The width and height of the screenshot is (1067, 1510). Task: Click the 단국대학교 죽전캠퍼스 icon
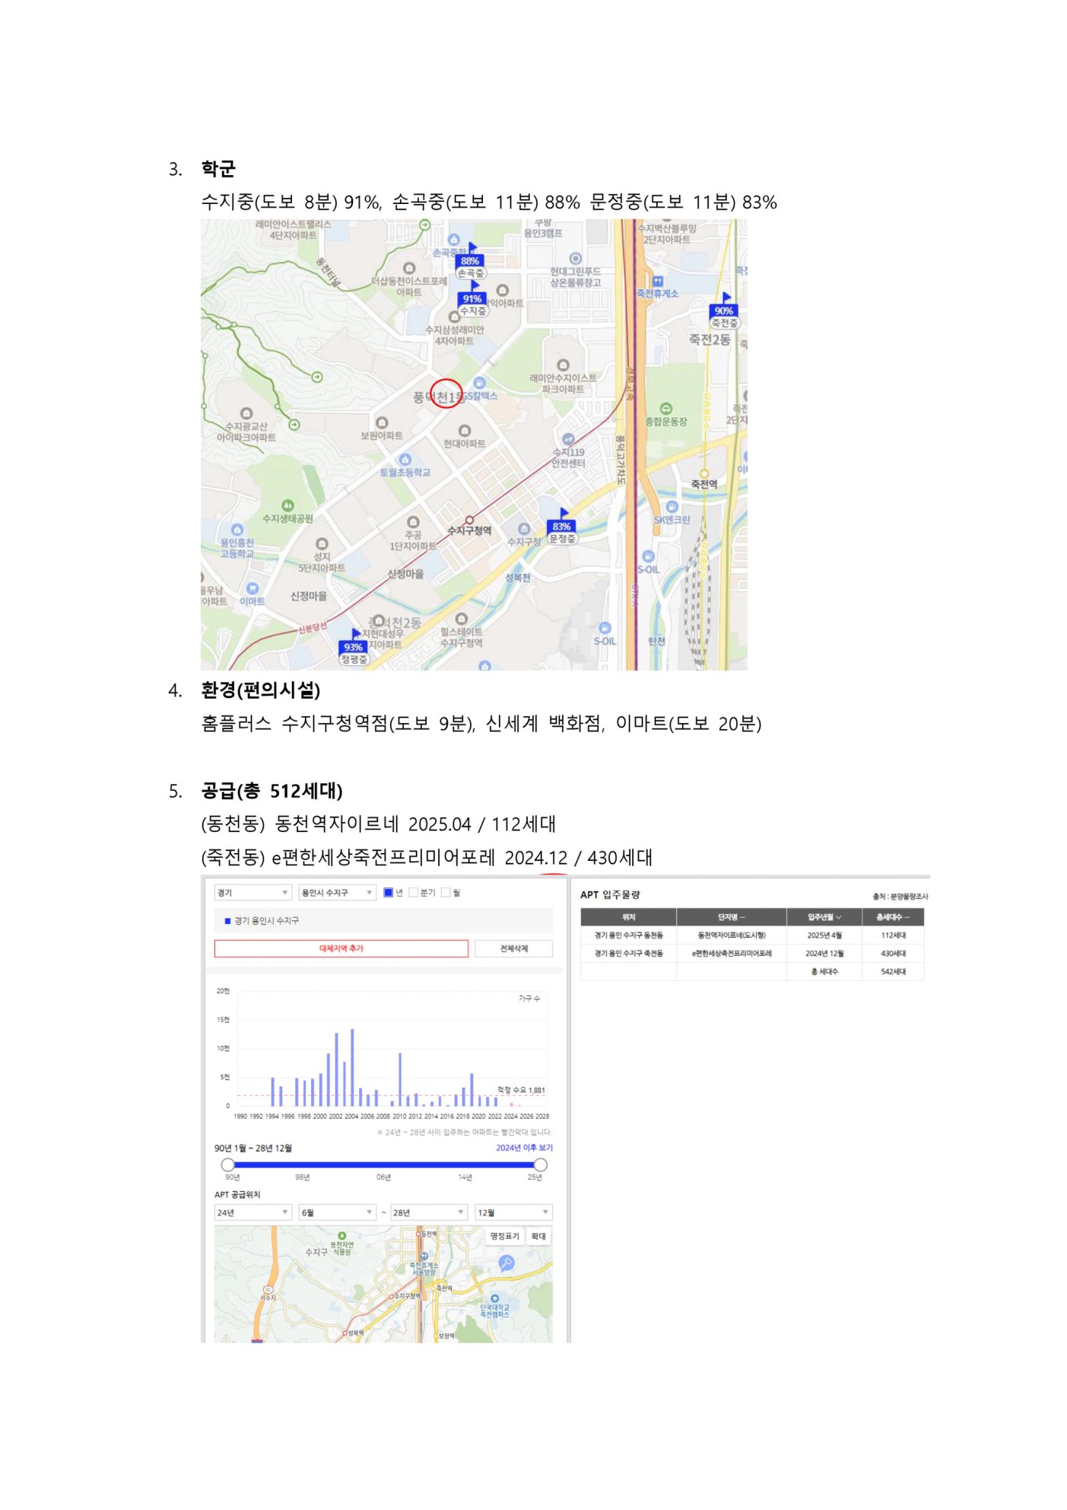(494, 1298)
